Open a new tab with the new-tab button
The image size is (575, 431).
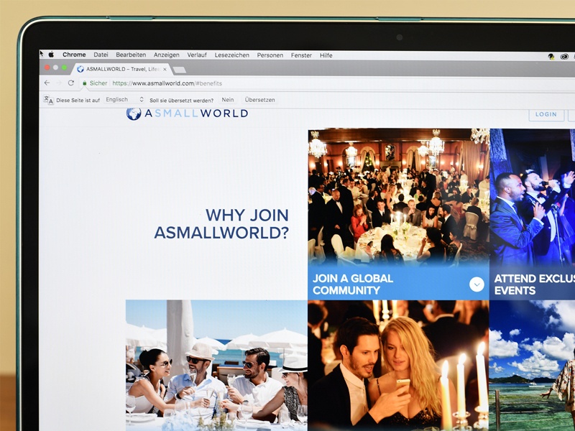pos(179,70)
